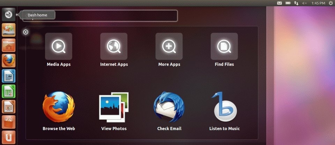Open the More Apps search tile
The image size is (335, 145).
click(x=169, y=46)
